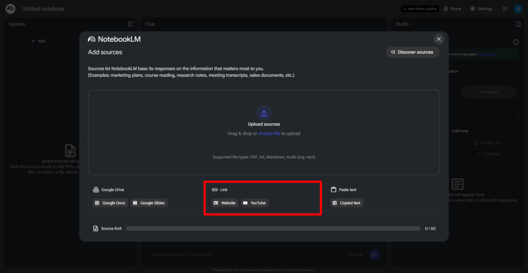Click the Copied text document icon
The width and height of the screenshot is (528, 273).
(x=335, y=203)
